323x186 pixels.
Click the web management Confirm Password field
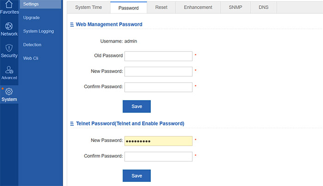pyautogui.click(x=158, y=87)
